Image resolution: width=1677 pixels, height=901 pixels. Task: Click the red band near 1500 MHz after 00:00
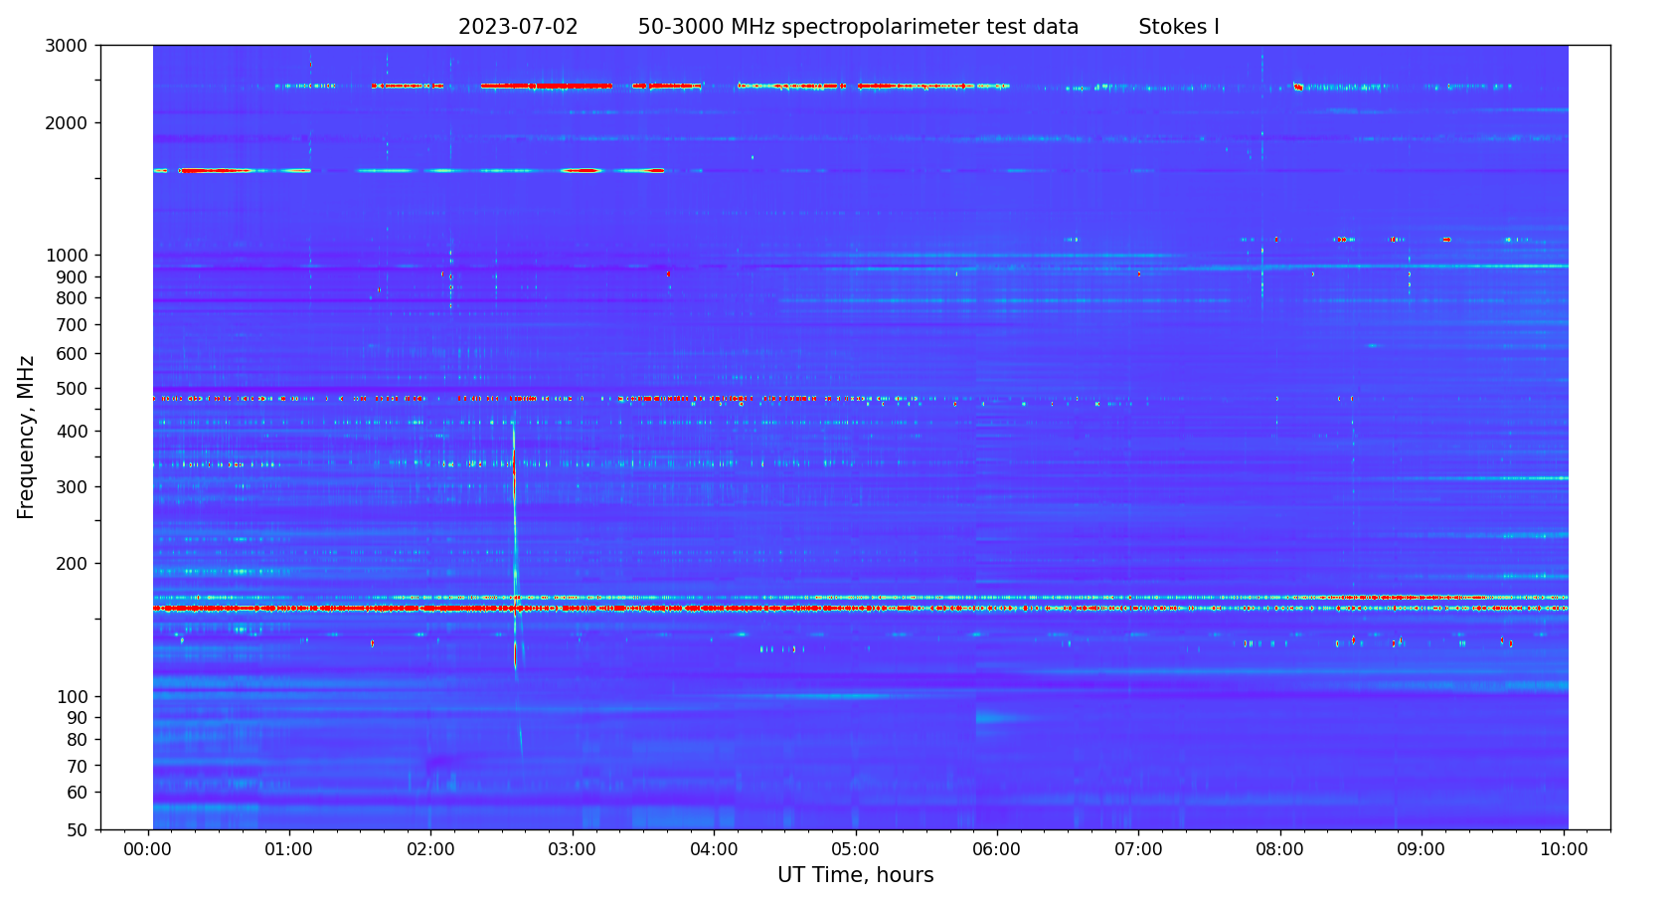214,171
